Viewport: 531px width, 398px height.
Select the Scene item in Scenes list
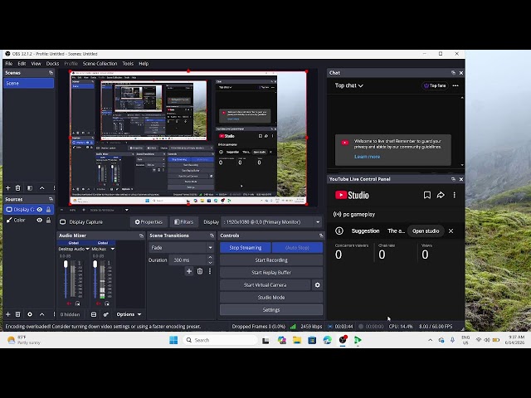pos(28,83)
